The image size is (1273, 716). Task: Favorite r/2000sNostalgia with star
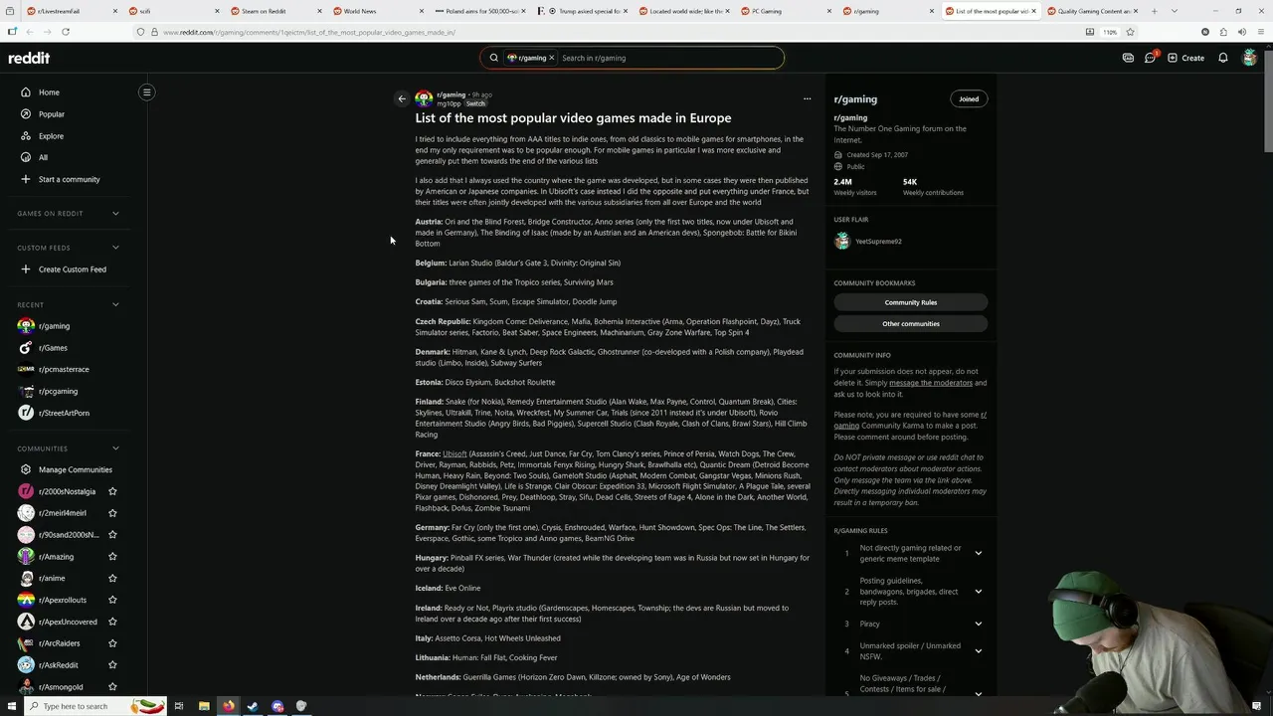112,491
